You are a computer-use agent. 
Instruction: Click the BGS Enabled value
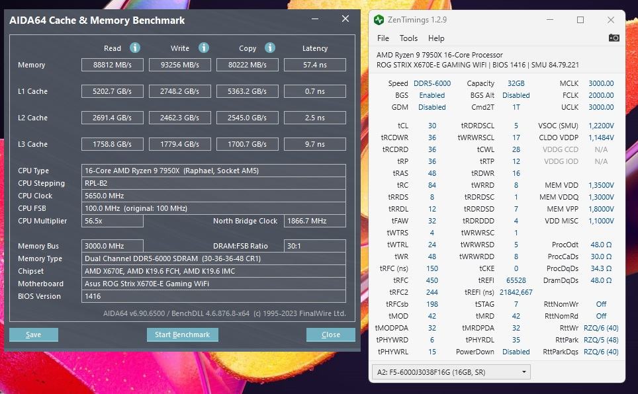432,95
